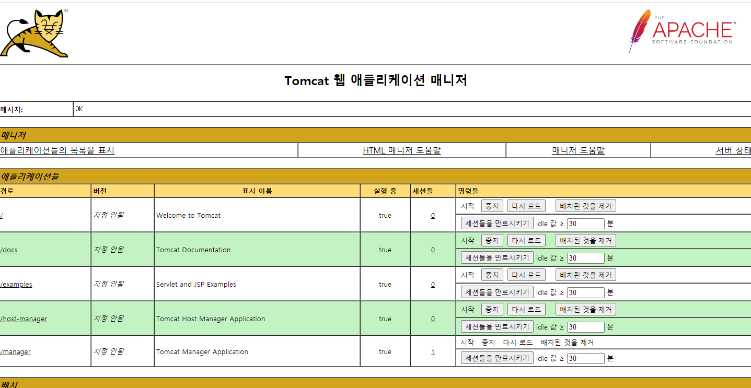Reload /docs with 다시 로드
The image size is (751, 388).
tap(526, 240)
